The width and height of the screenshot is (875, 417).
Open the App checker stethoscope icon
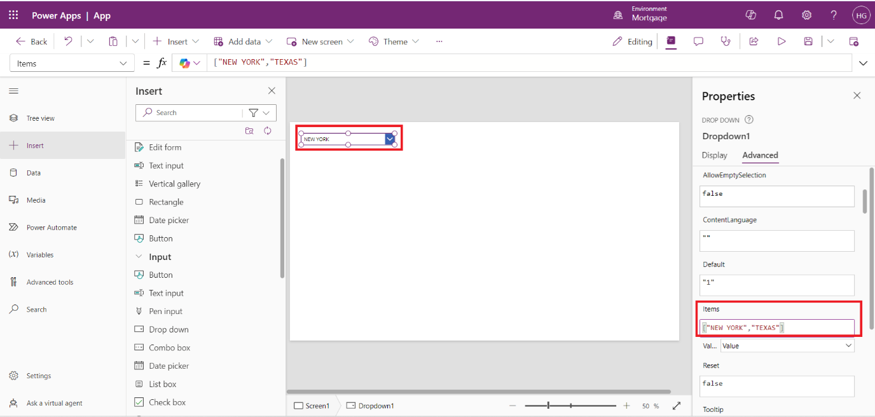pyautogui.click(x=726, y=41)
